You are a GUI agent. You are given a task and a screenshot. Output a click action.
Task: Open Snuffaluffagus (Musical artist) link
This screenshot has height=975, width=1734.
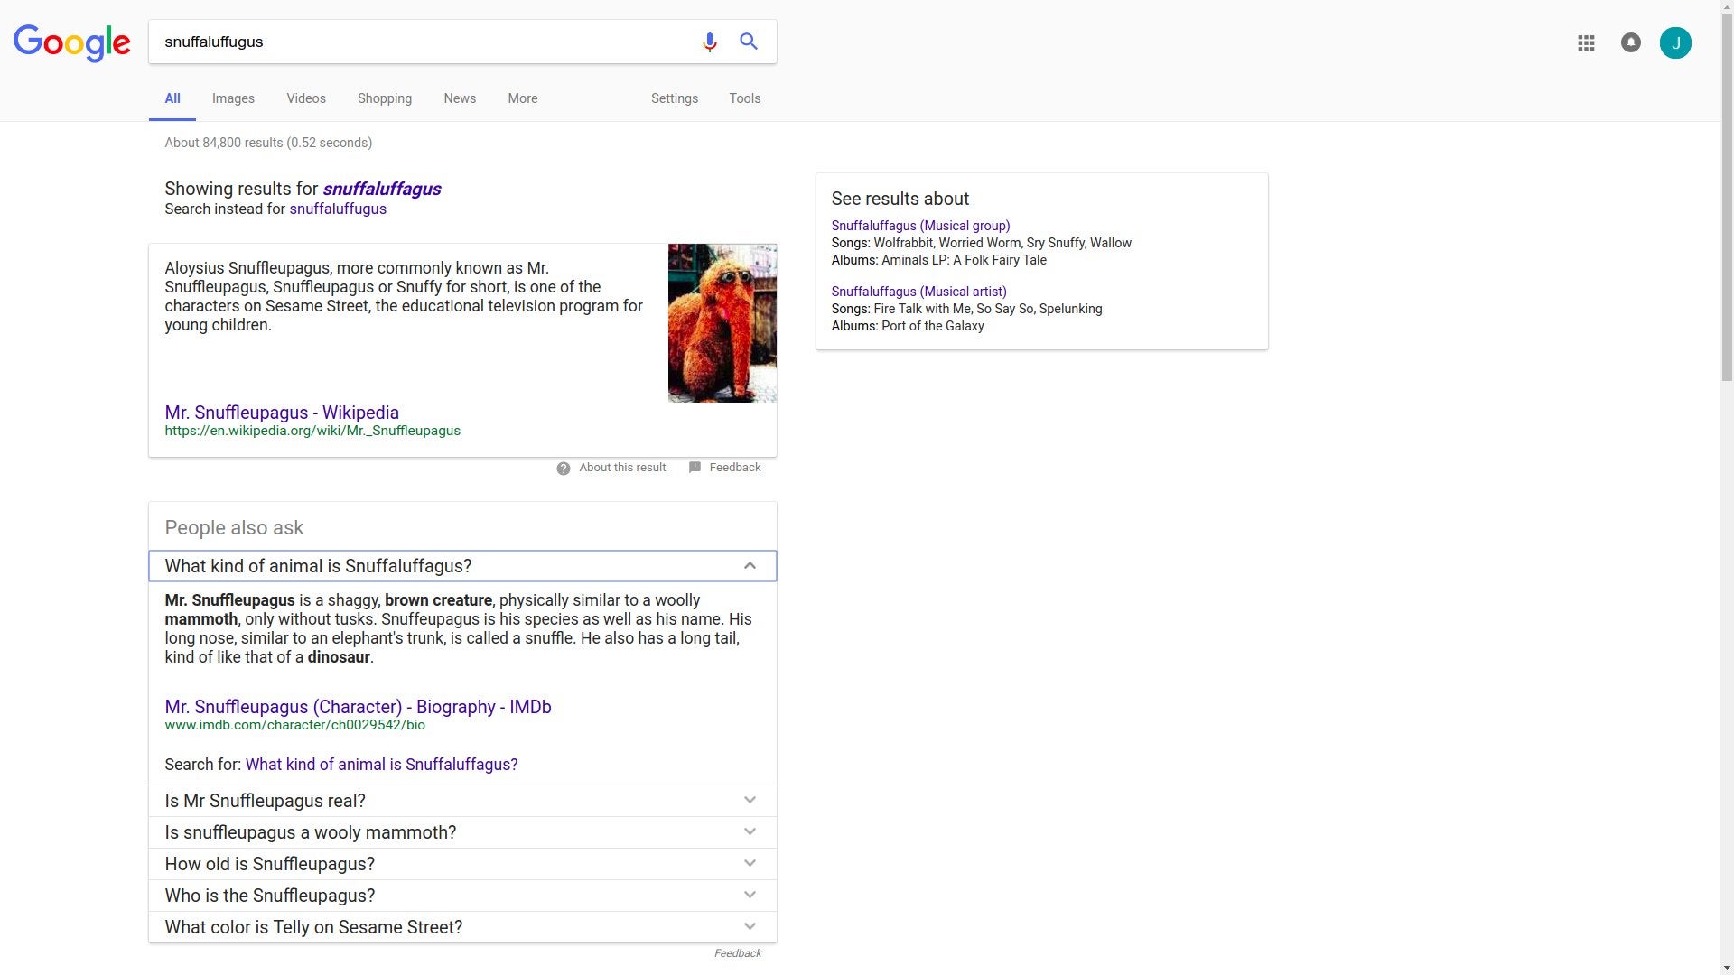coord(918,292)
